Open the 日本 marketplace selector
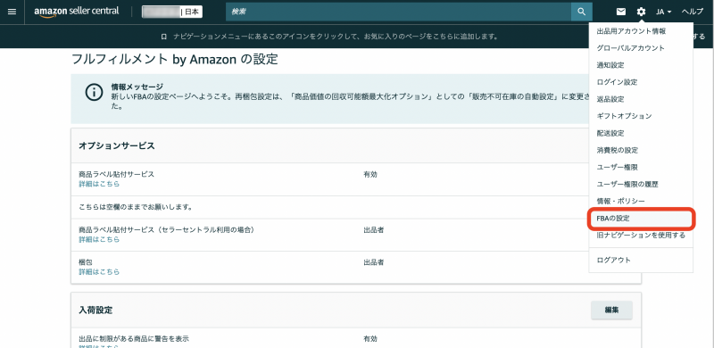 point(172,12)
